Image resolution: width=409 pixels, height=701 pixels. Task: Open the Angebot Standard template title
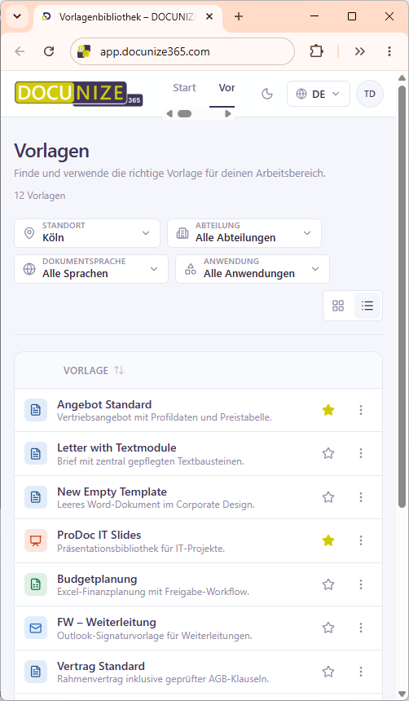pyautogui.click(x=104, y=404)
